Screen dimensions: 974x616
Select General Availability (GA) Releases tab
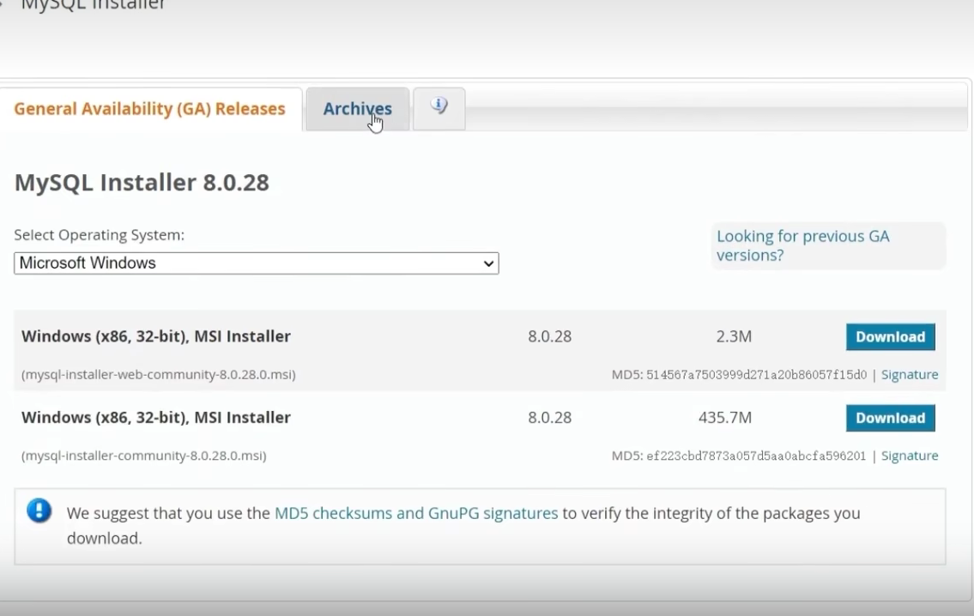(x=149, y=109)
